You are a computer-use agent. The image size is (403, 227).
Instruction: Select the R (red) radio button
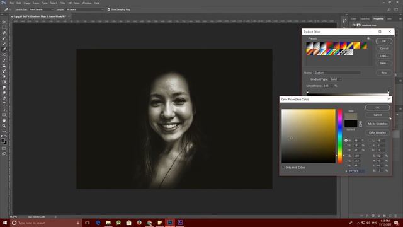(x=346, y=156)
